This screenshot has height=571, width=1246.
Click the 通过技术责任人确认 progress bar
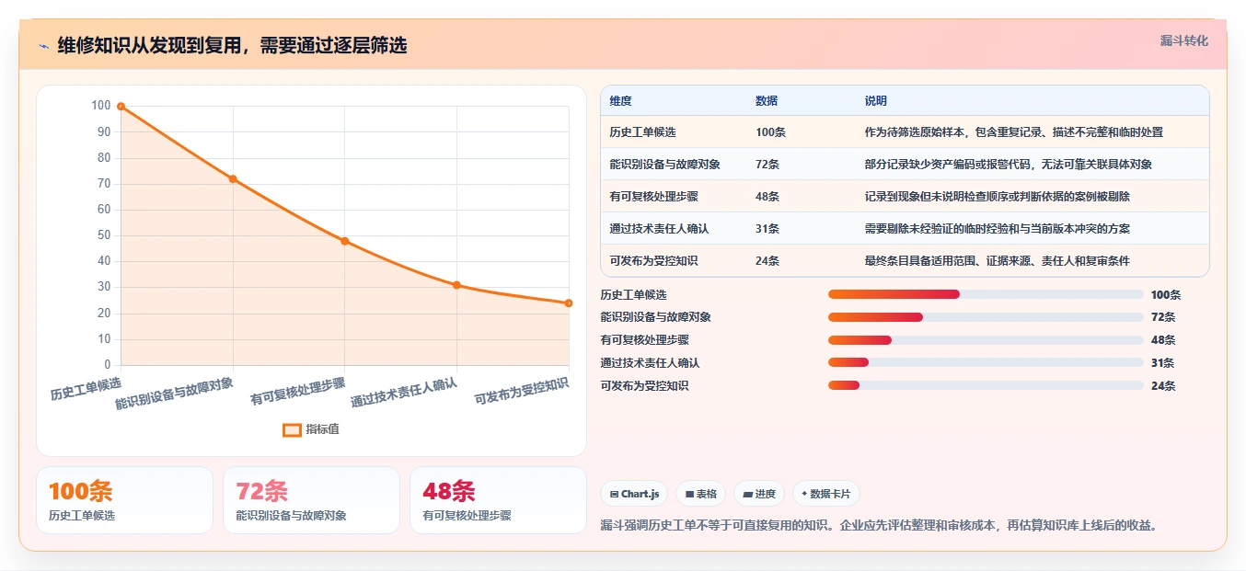click(x=986, y=362)
